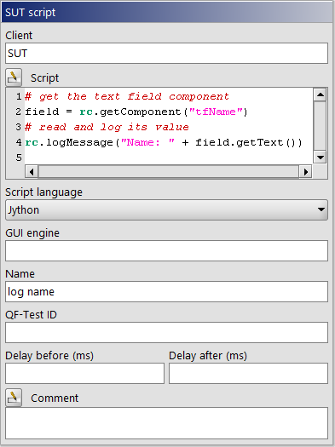Focus the Delay after (ms) field

248,373
